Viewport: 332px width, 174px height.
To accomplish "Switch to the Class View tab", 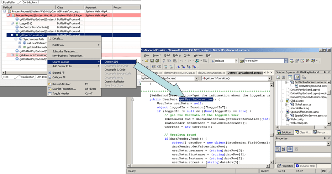I will (x=302, y=132).
